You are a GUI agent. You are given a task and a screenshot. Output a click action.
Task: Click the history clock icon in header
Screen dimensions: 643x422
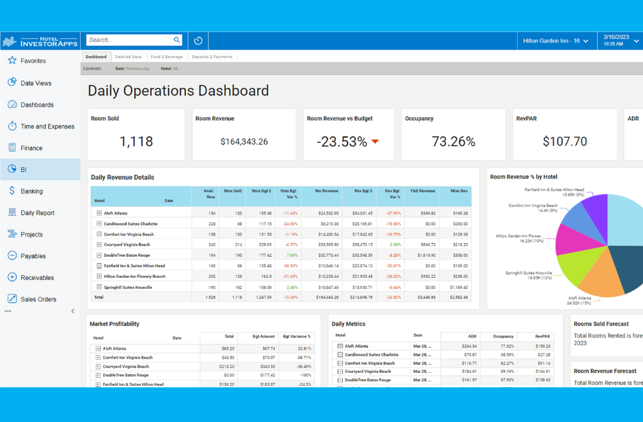198,40
